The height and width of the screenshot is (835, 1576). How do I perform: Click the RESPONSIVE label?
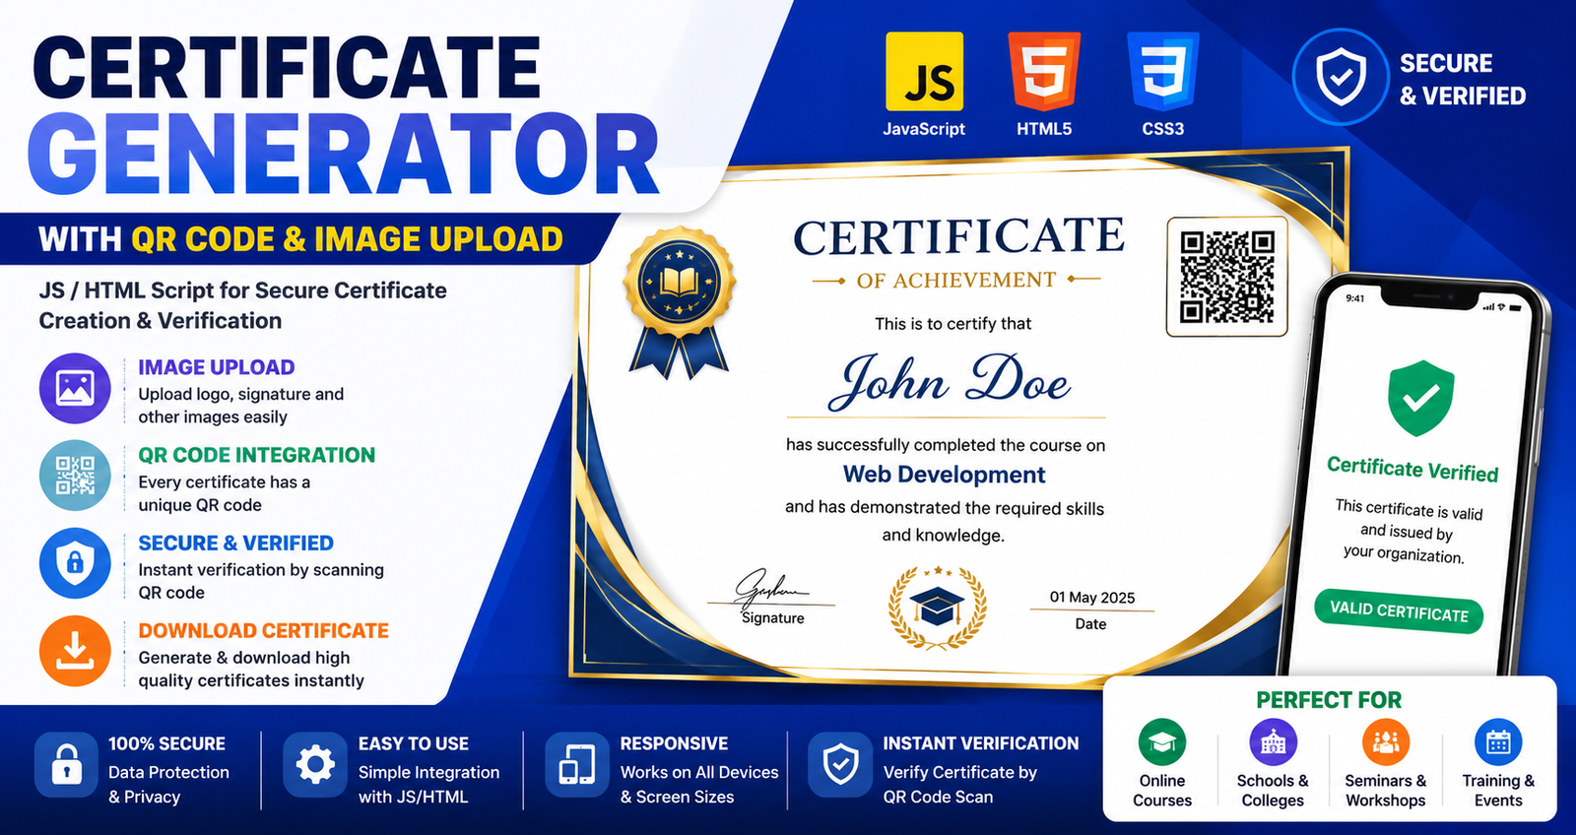[x=674, y=744]
